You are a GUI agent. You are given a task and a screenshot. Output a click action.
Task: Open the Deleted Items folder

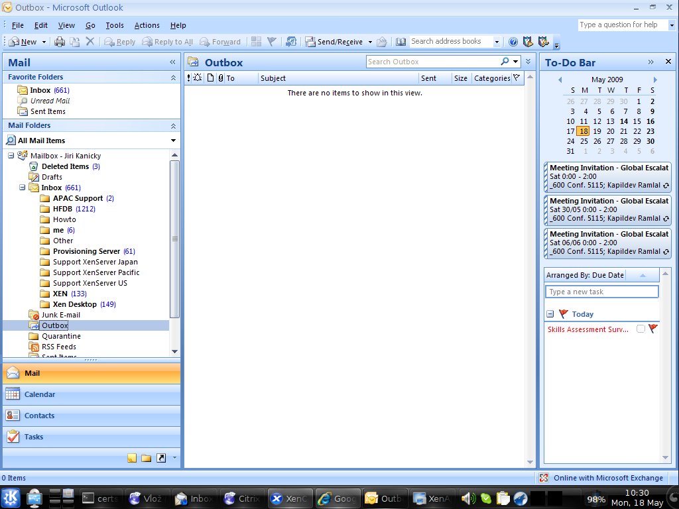coord(64,166)
